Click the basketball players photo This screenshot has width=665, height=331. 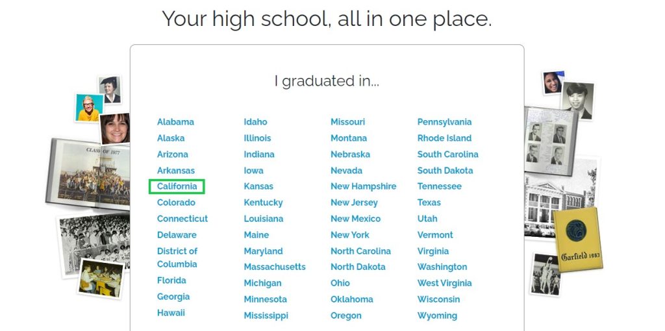tap(545, 274)
